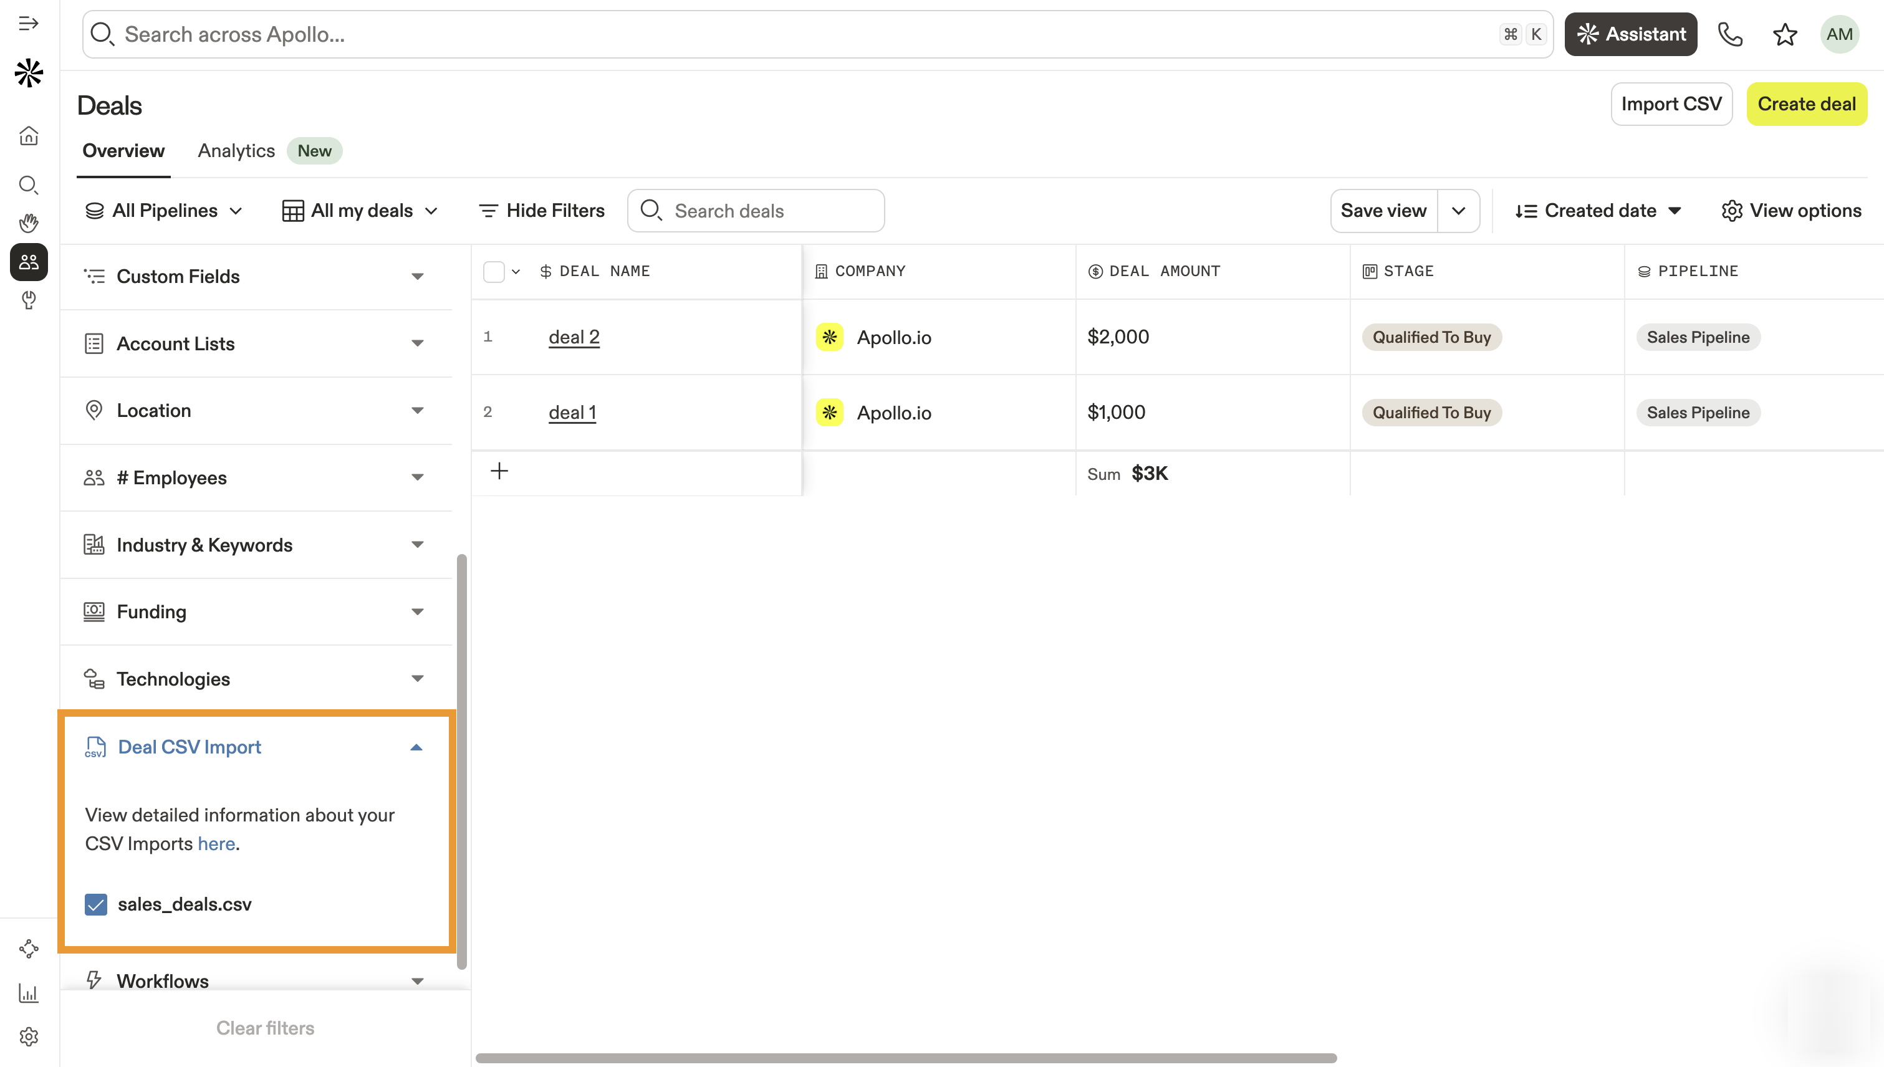Click the phone dialer icon
This screenshot has height=1067, width=1884.
[1730, 34]
